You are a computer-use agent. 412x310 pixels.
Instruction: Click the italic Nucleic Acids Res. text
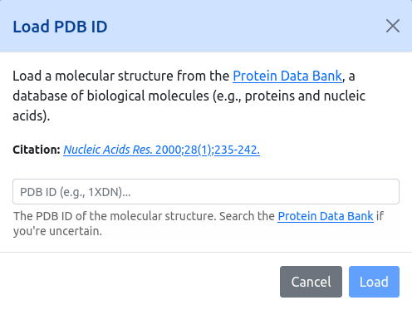pyautogui.click(x=108, y=150)
